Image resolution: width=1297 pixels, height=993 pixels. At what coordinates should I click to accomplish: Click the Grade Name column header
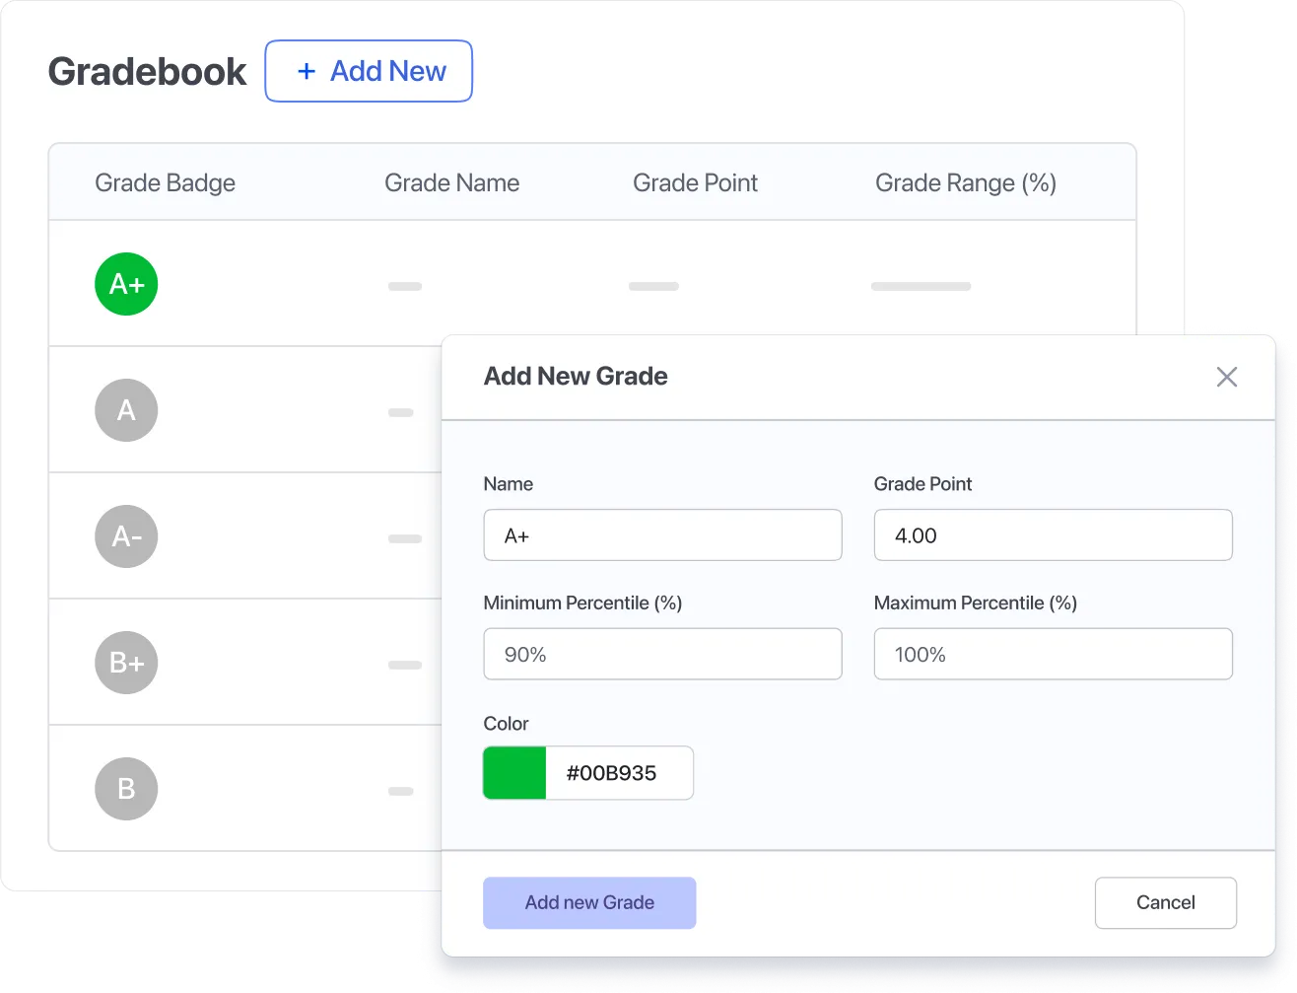point(451,183)
